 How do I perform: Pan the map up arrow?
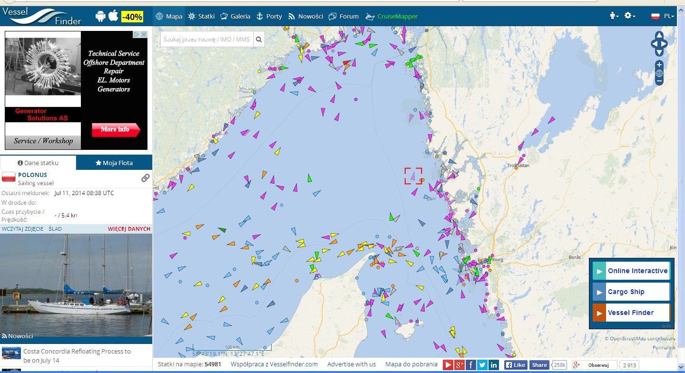coord(659,35)
